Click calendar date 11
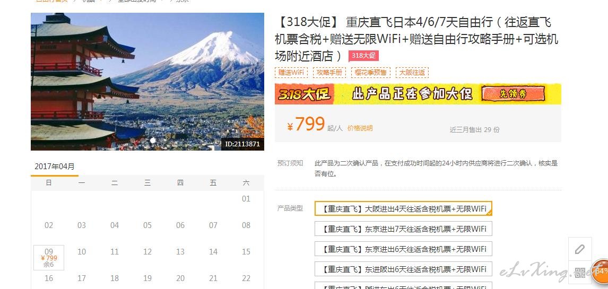The image size is (608, 289). [115, 252]
